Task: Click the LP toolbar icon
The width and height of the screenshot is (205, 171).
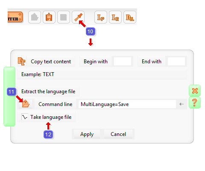Action: 101,17
